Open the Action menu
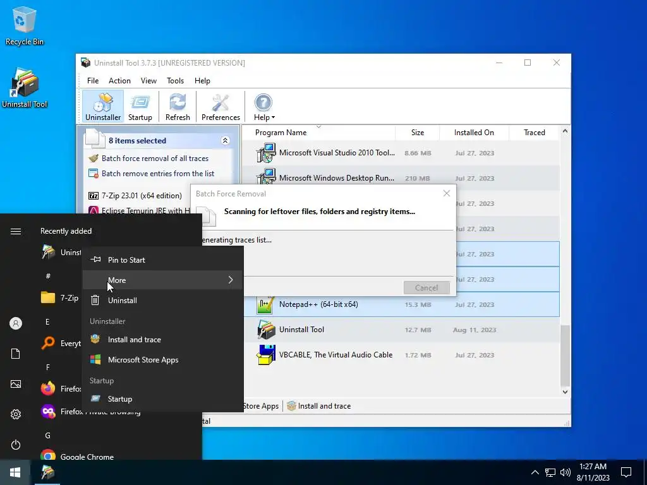The height and width of the screenshot is (485, 647). coord(119,81)
